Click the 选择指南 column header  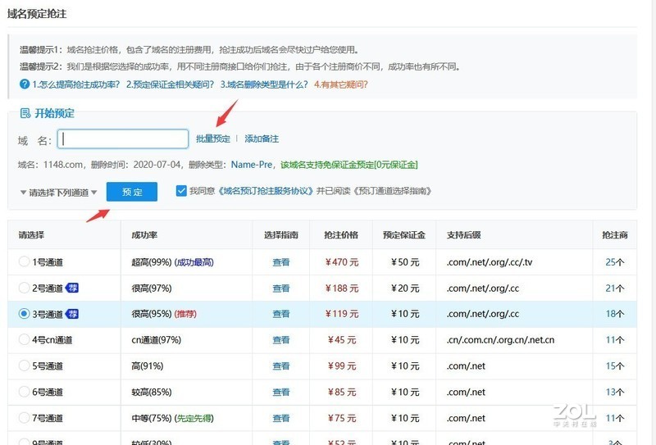point(280,235)
